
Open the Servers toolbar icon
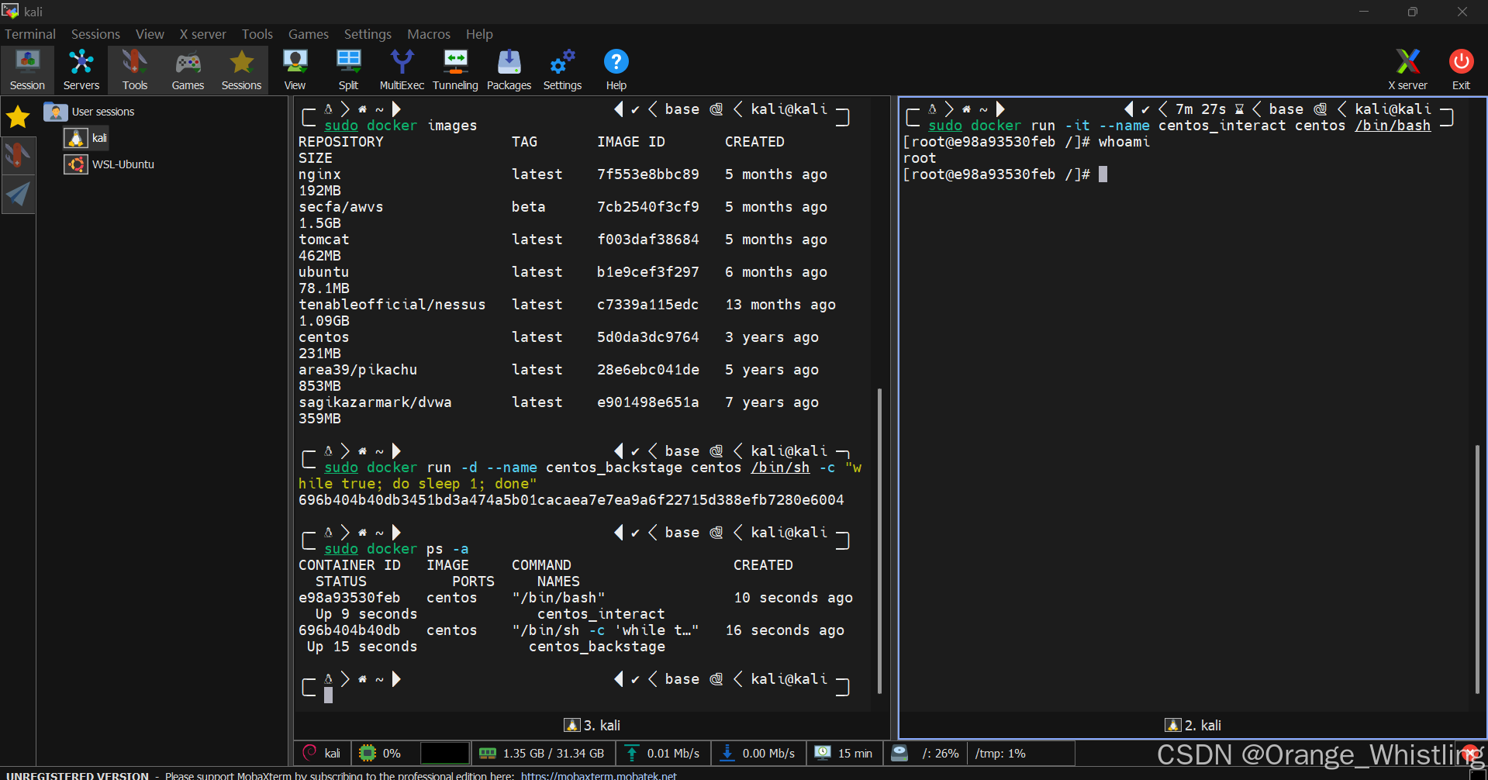81,70
